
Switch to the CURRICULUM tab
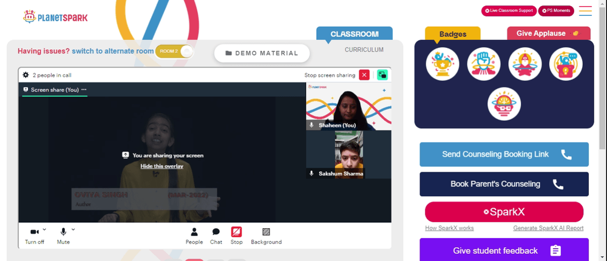click(x=364, y=50)
